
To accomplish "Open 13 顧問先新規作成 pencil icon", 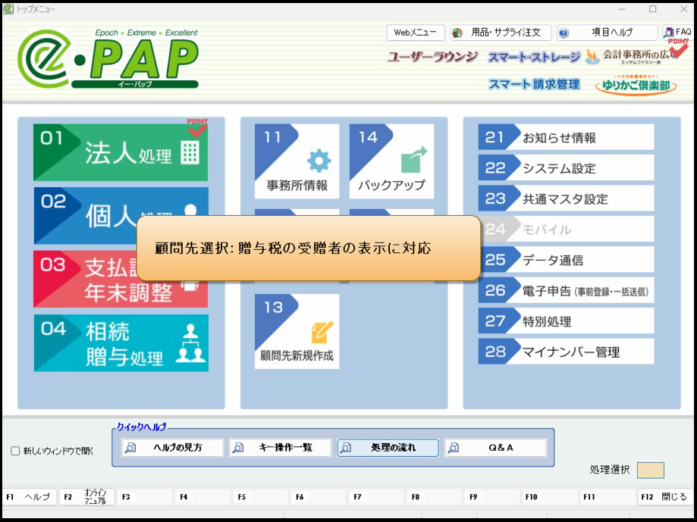I will point(322,332).
